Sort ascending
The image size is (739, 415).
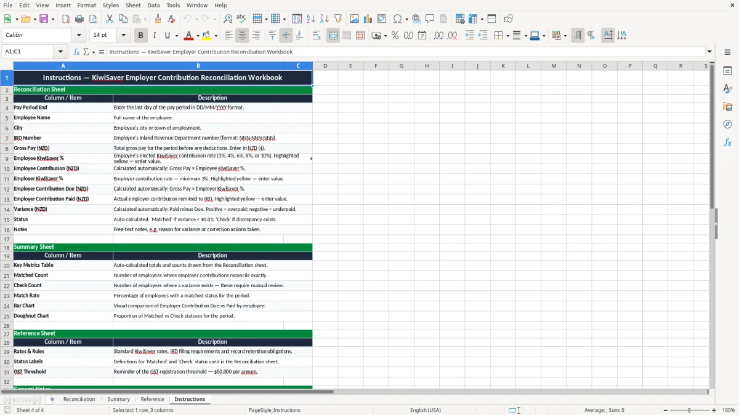coord(311,19)
